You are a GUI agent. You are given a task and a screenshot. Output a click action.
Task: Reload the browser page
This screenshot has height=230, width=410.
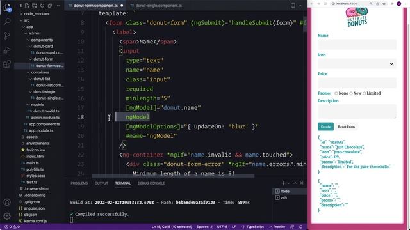pos(325,4)
